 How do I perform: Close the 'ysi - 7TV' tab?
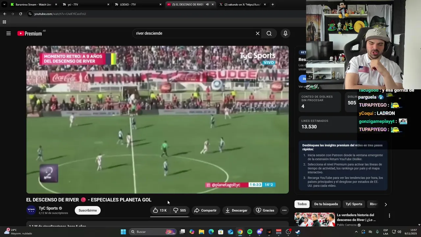click(x=108, y=5)
